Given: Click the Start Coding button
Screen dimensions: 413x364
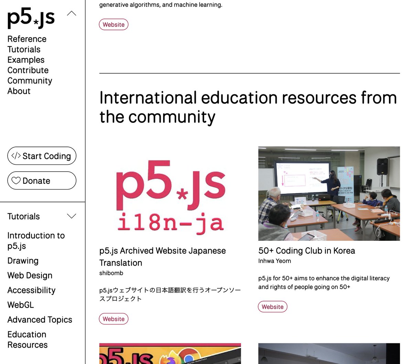Looking at the screenshot, I should click(x=42, y=156).
